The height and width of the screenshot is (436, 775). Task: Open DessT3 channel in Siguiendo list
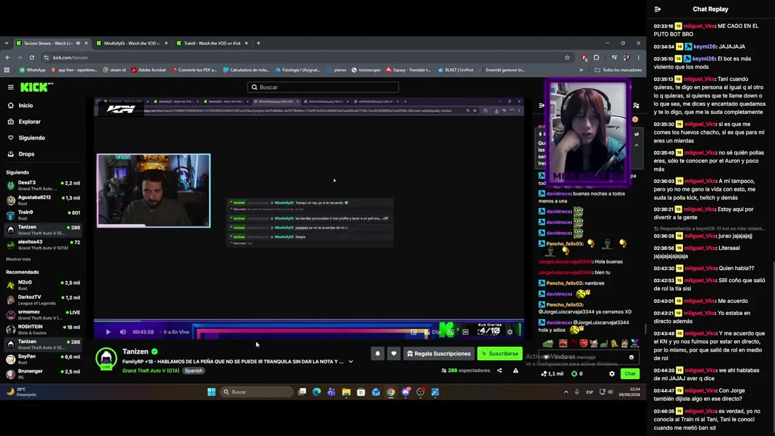pos(42,185)
